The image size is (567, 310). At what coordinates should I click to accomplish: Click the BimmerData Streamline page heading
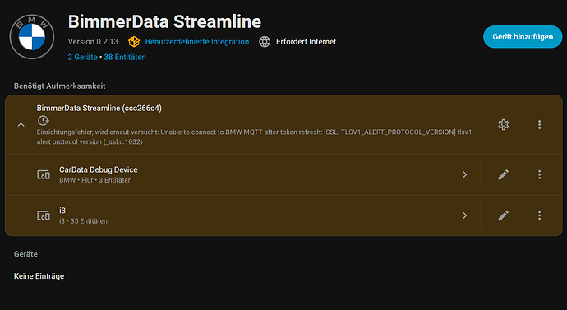164,21
